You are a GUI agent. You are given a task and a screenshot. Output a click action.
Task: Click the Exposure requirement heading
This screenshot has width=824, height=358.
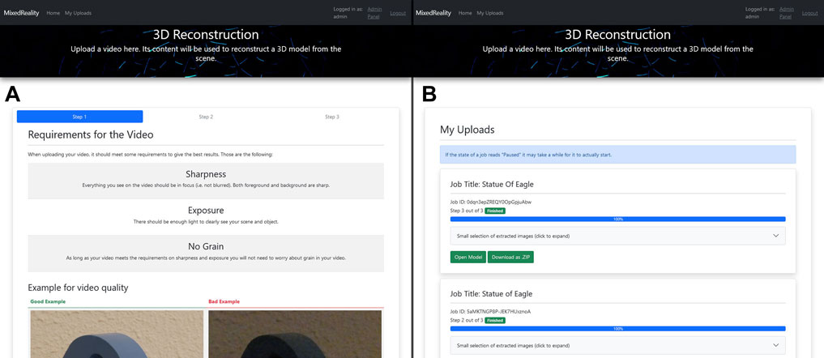pyautogui.click(x=206, y=211)
